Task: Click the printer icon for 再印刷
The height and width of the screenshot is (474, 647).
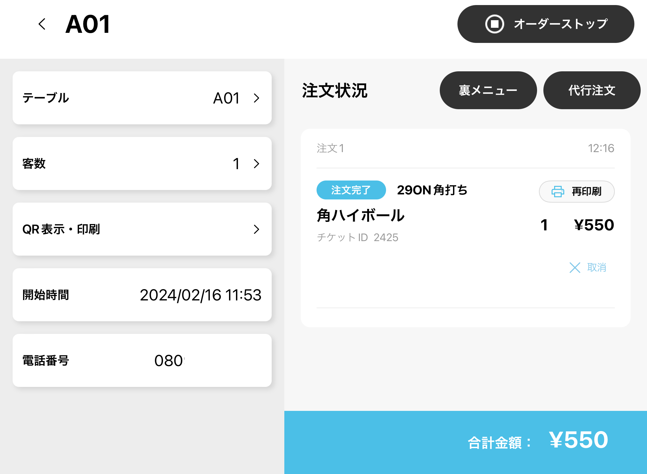Action: point(558,192)
